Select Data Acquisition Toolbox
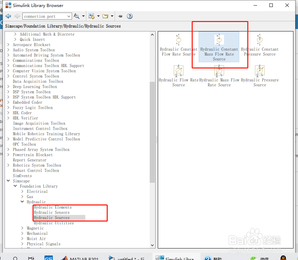 point(38,81)
